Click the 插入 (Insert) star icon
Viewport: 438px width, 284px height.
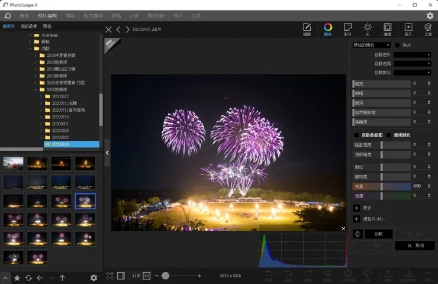(408, 29)
